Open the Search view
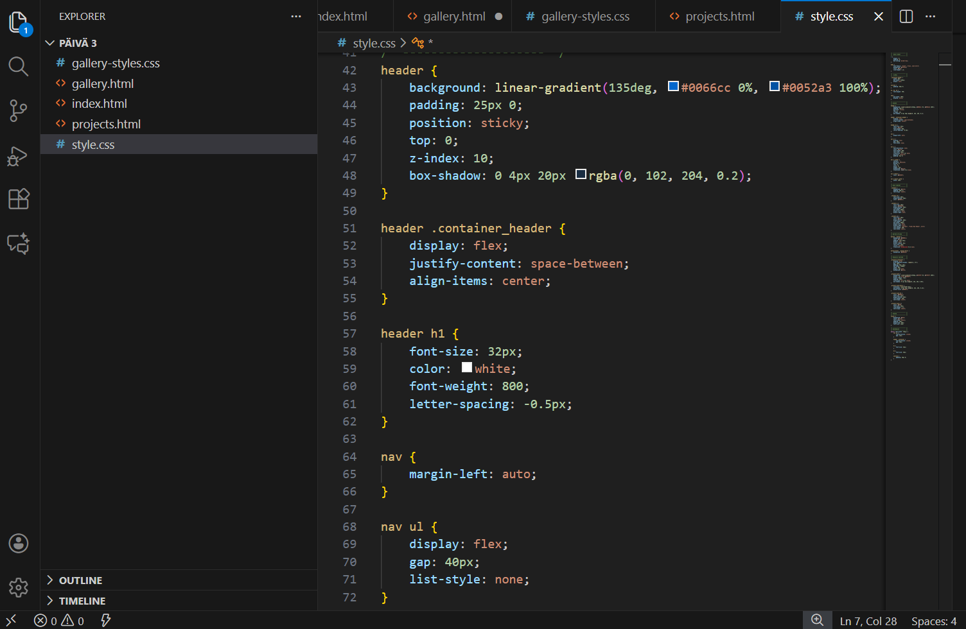Viewport: 966px width, 629px height. (x=18, y=66)
